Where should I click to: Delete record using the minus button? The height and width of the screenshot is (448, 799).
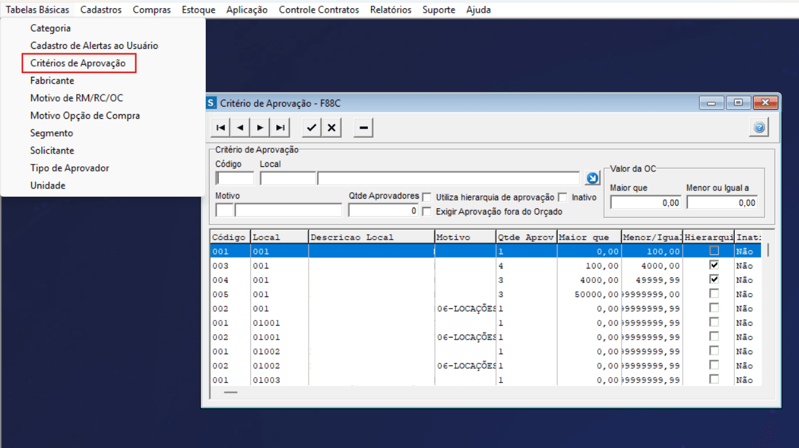pyautogui.click(x=363, y=128)
